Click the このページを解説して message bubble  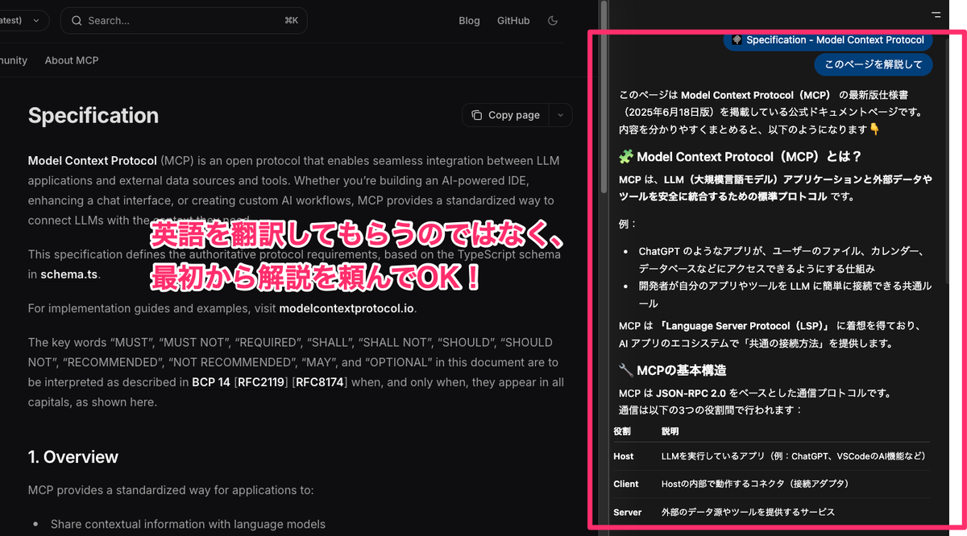(x=873, y=64)
